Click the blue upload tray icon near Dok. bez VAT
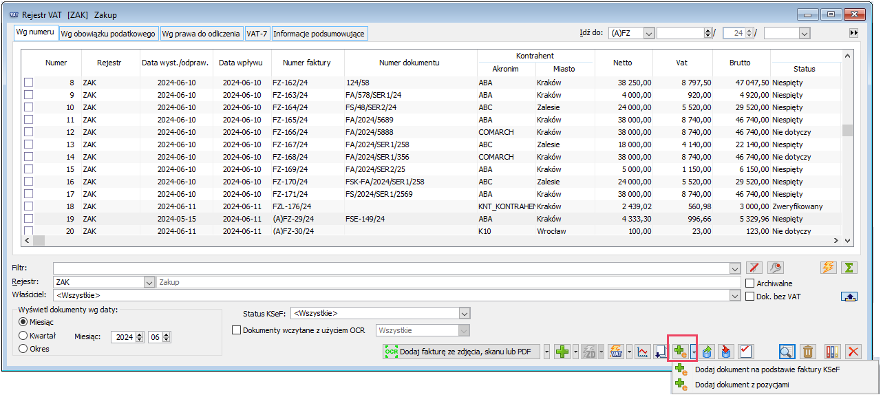883x397 pixels. click(849, 297)
